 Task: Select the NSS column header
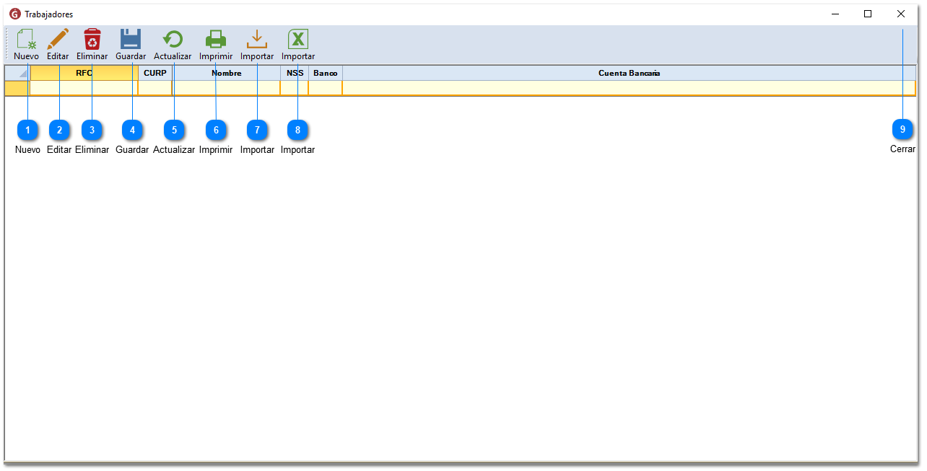[295, 73]
